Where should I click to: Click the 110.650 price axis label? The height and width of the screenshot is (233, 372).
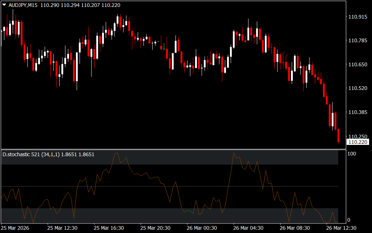[x=357, y=64]
